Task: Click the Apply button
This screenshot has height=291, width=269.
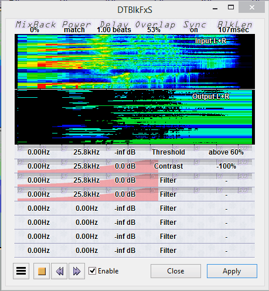Action: pos(232,271)
